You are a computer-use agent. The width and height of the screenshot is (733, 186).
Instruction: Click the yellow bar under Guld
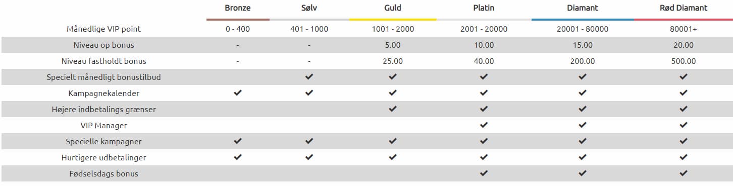(x=393, y=19)
